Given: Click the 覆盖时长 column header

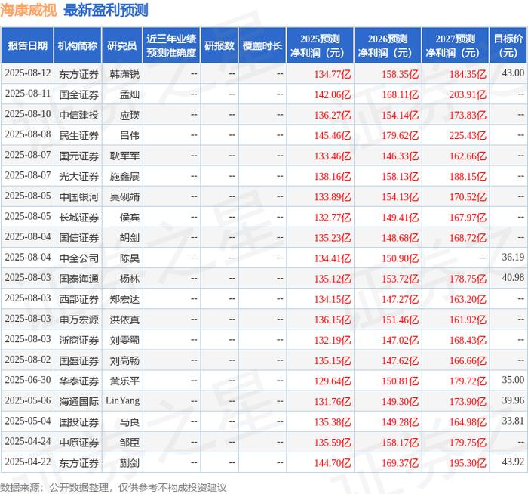Looking at the screenshot, I should [x=262, y=45].
